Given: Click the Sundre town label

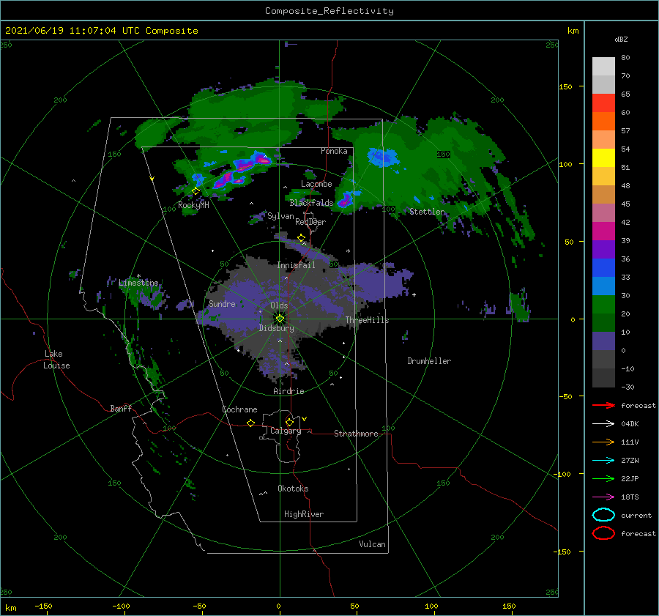Looking at the screenshot, I should (x=222, y=303).
